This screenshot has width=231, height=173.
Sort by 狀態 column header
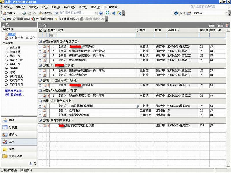pos(161,30)
